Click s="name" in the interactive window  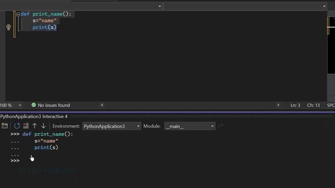coord(46,141)
